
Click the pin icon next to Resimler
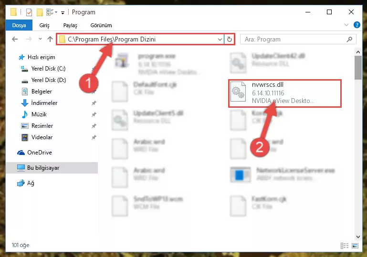94,126
